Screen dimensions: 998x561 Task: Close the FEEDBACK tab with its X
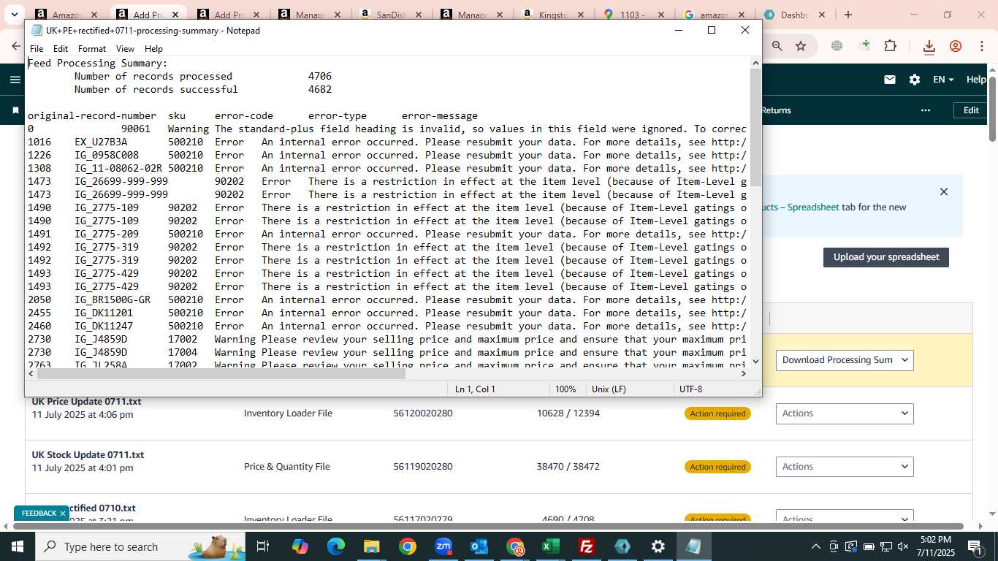click(x=63, y=514)
